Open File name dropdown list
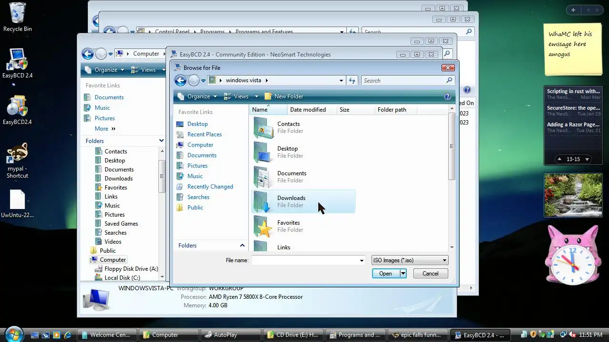The width and height of the screenshot is (609, 342). pos(362,260)
